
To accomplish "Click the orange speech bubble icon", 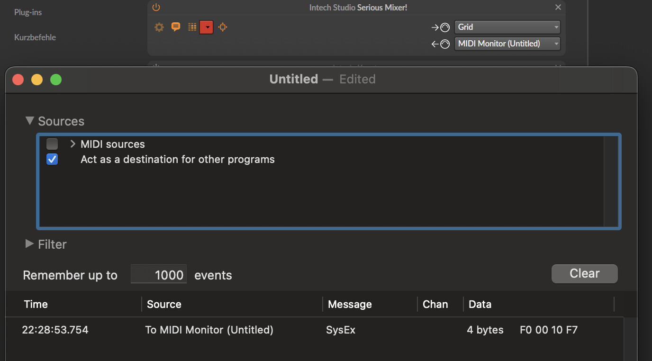I will (176, 27).
